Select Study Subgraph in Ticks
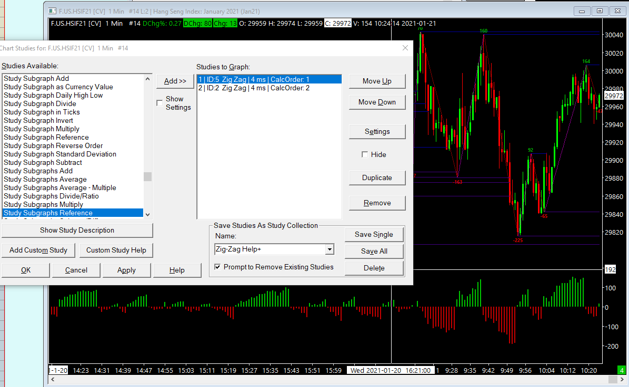The width and height of the screenshot is (629, 387). click(x=73, y=112)
